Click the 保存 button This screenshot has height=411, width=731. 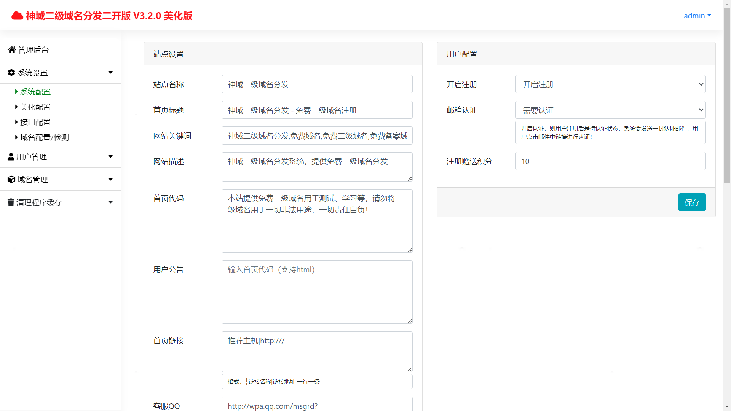coord(692,202)
